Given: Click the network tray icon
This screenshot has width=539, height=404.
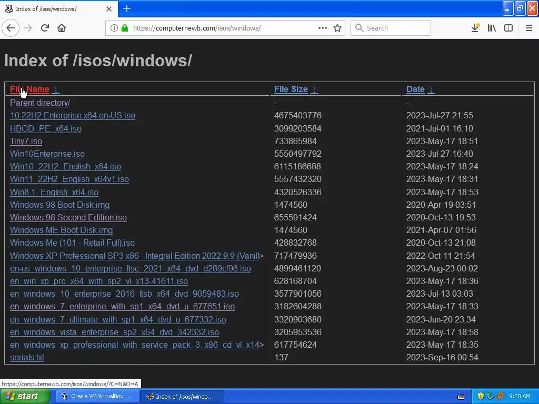Looking at the screenshot, I should pyautogui.click(x=490, y=396).
